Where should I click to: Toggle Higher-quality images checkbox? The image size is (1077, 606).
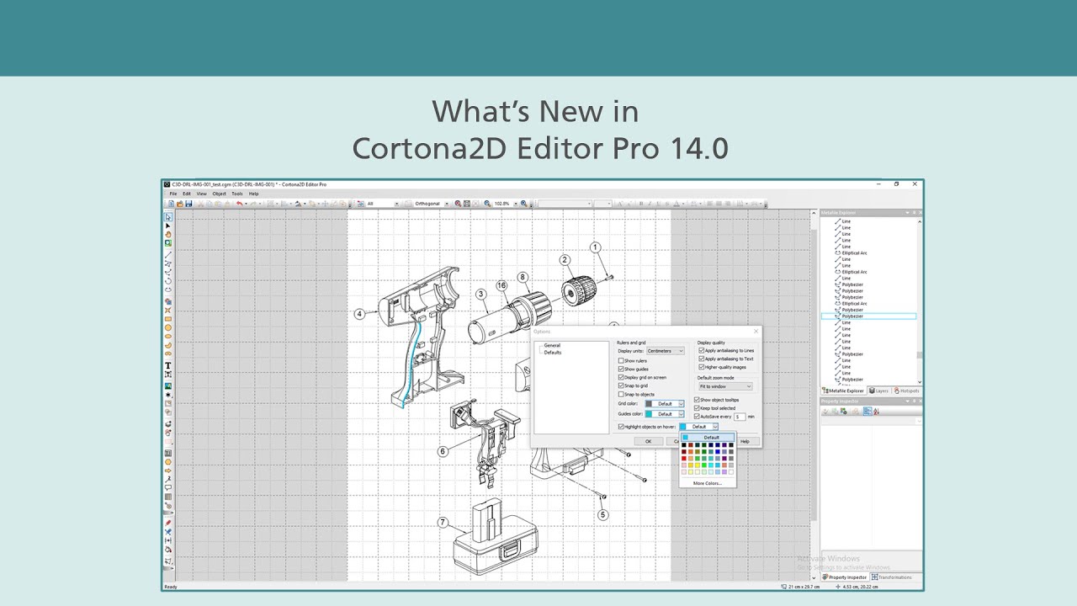click(x=701, y=367)
